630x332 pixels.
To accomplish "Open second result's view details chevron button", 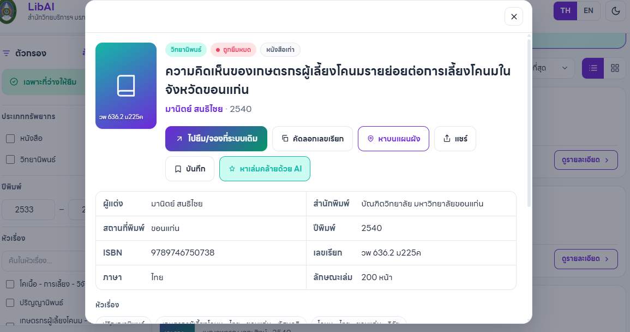I will click(586, 259).
